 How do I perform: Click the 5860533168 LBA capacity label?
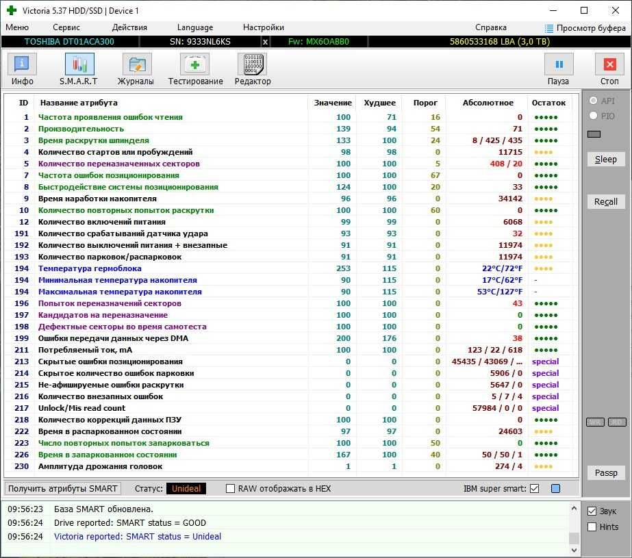point(500,42)
